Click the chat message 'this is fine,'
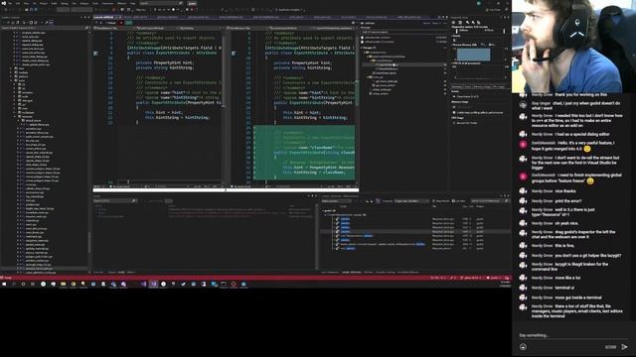636x357 pixels. coord(564,246)
